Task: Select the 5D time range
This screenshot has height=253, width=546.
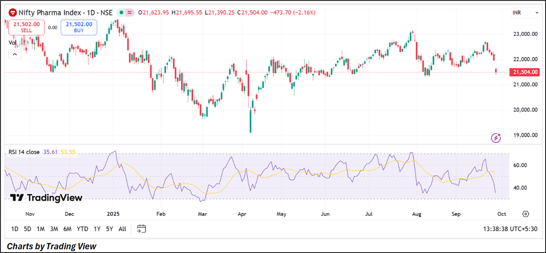Action: point(27,229)
